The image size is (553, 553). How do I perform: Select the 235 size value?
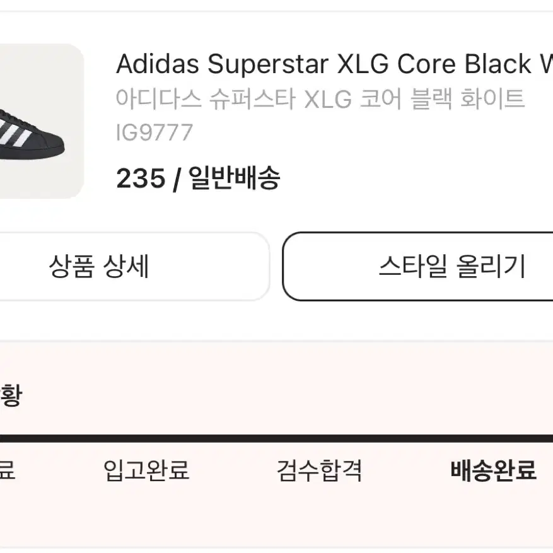pyautogui.click(x=141, y=178)
